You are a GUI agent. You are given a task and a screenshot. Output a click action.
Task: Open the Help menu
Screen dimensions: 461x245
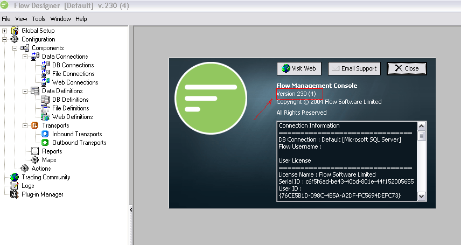[x=81, y=19]
